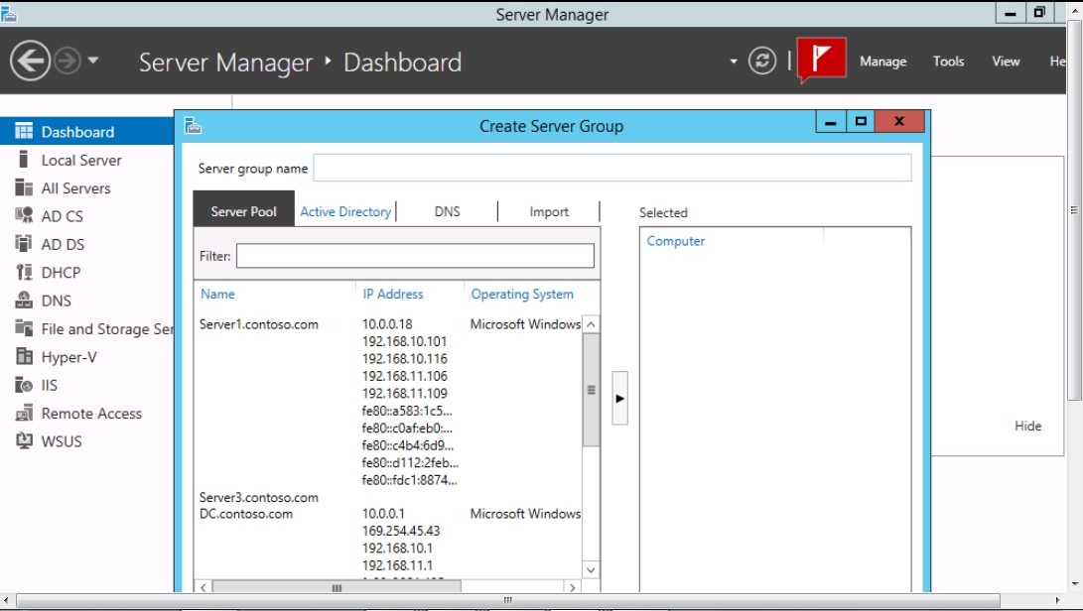1083x611 pixels.
Task: Click the Filter text box
Action: click(415, 256)
